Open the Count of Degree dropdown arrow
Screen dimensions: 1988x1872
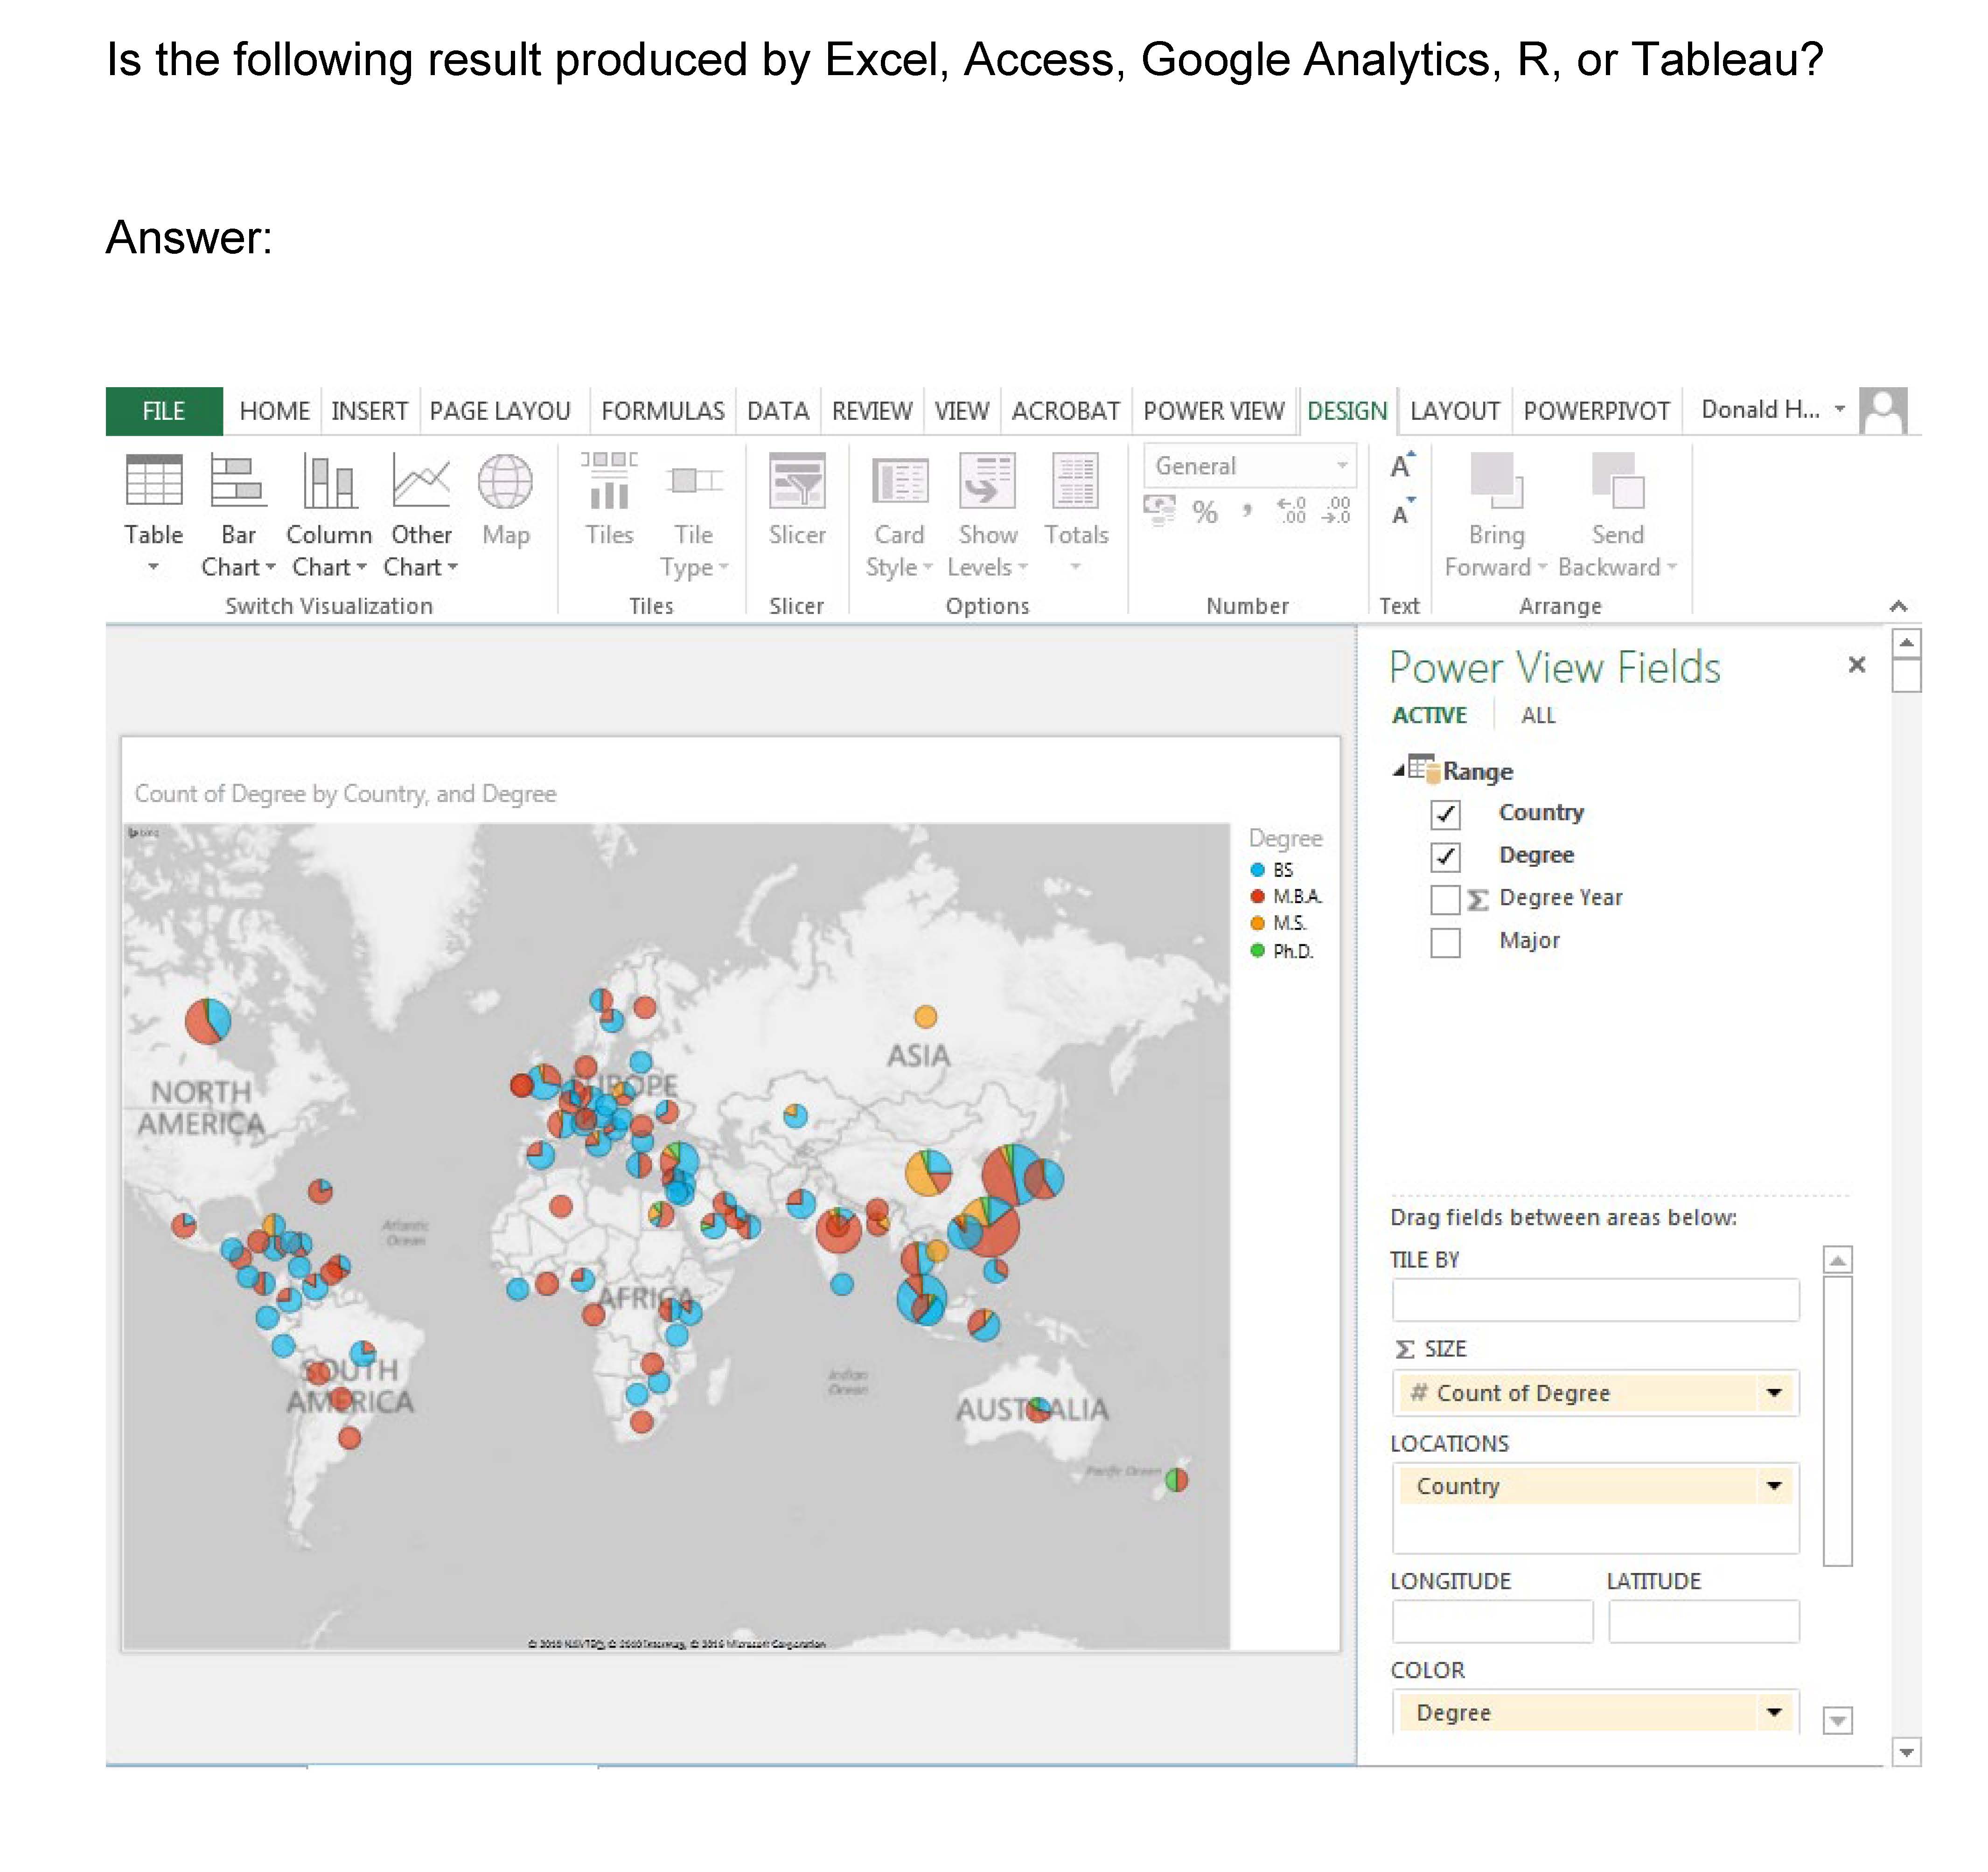pos(1774,1393)
